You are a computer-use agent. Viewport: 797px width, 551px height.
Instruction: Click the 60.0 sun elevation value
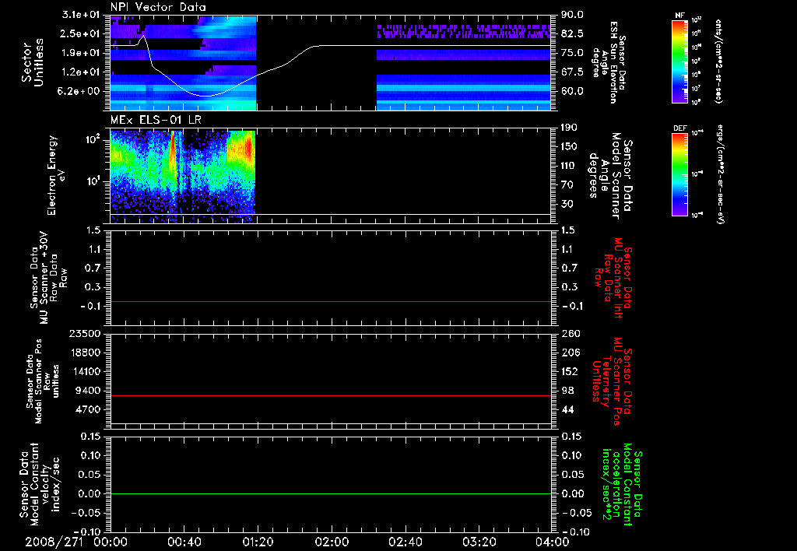coord(572,91)
